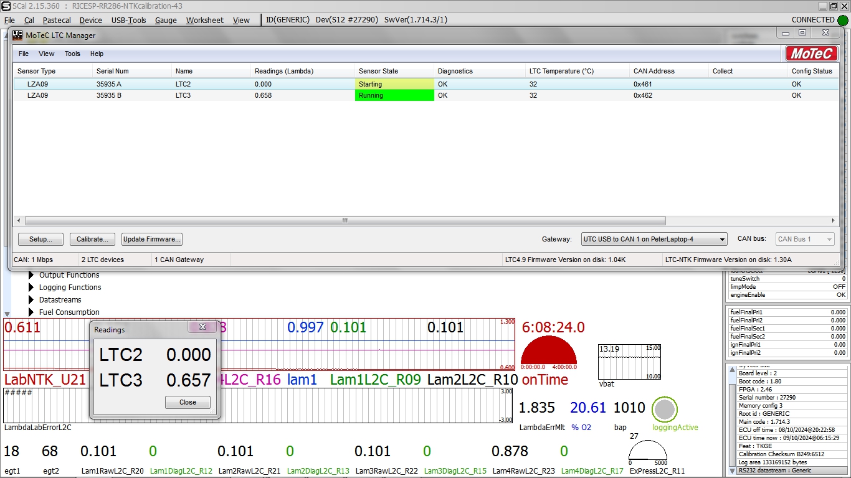851x478 pixels.
Task: Click the LabNTK_U21 gauge label
Action: 45,380
